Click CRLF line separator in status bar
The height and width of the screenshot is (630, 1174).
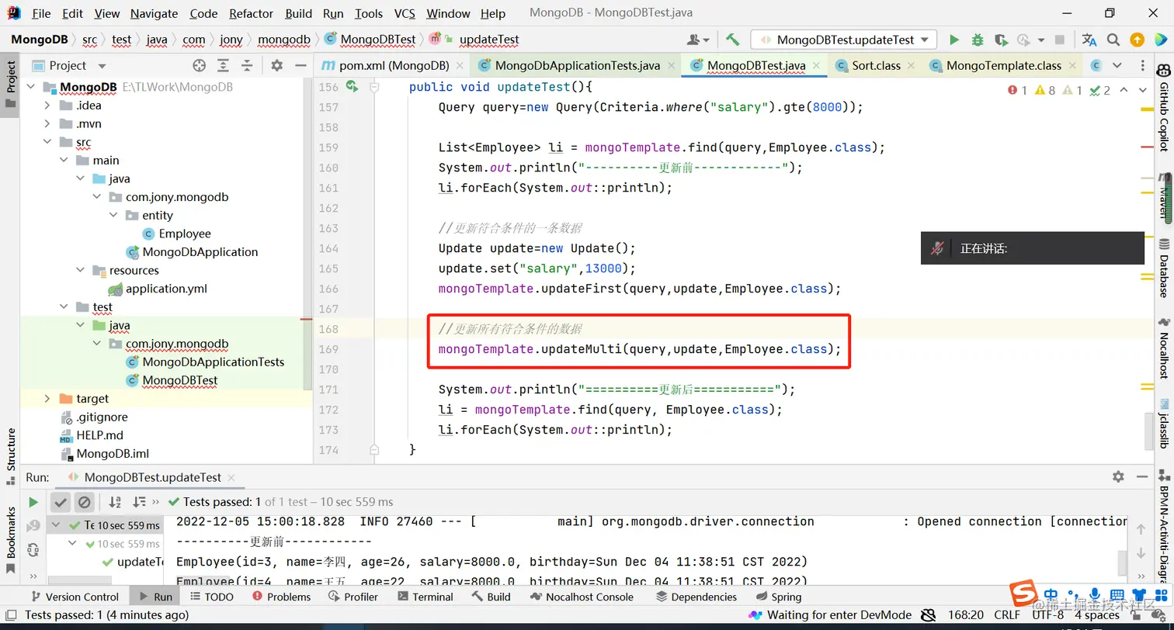point(1007,615)
